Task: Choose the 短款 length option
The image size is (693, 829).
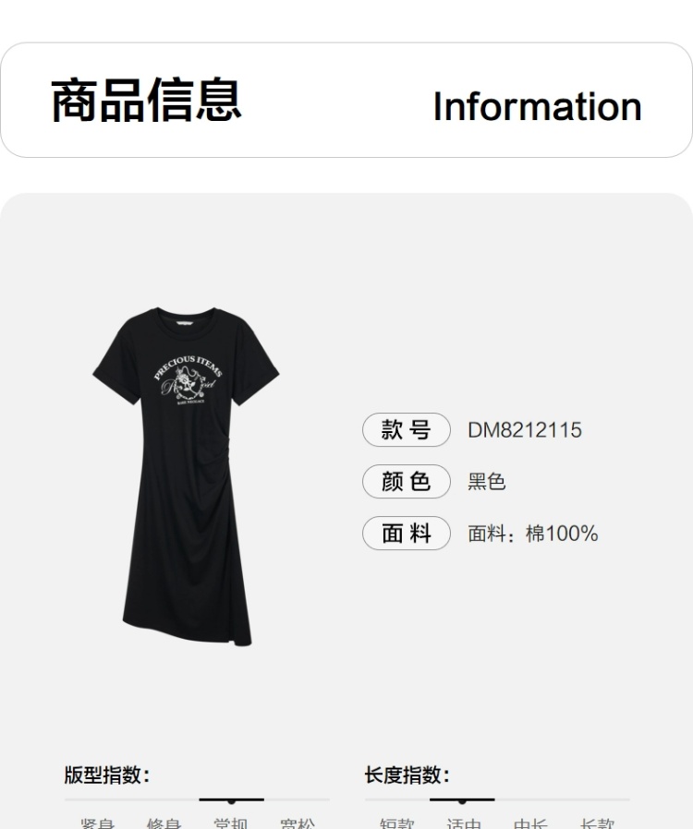Action: click(x=396, y=823)
